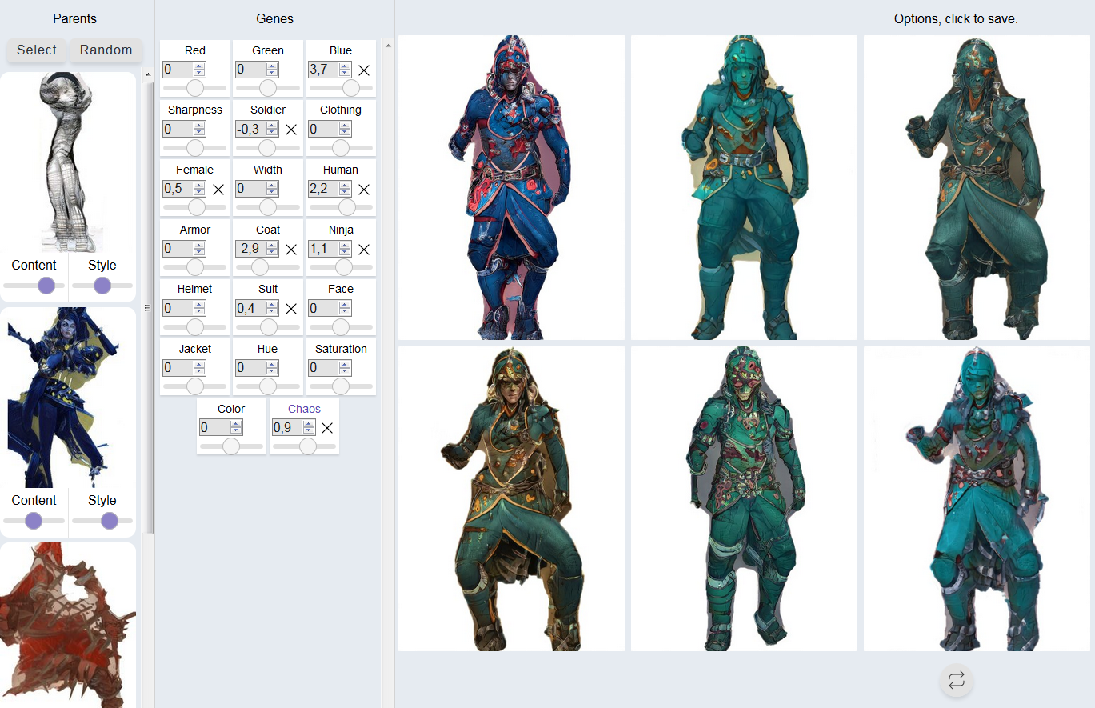Adjust the Style slider of the dark blue parent

pyautogui.click(x=102, y=521)
